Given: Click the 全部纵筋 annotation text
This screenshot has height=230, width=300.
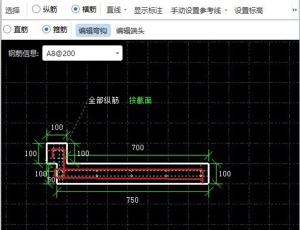Looking at the screenshot, I should click(104, 100).
